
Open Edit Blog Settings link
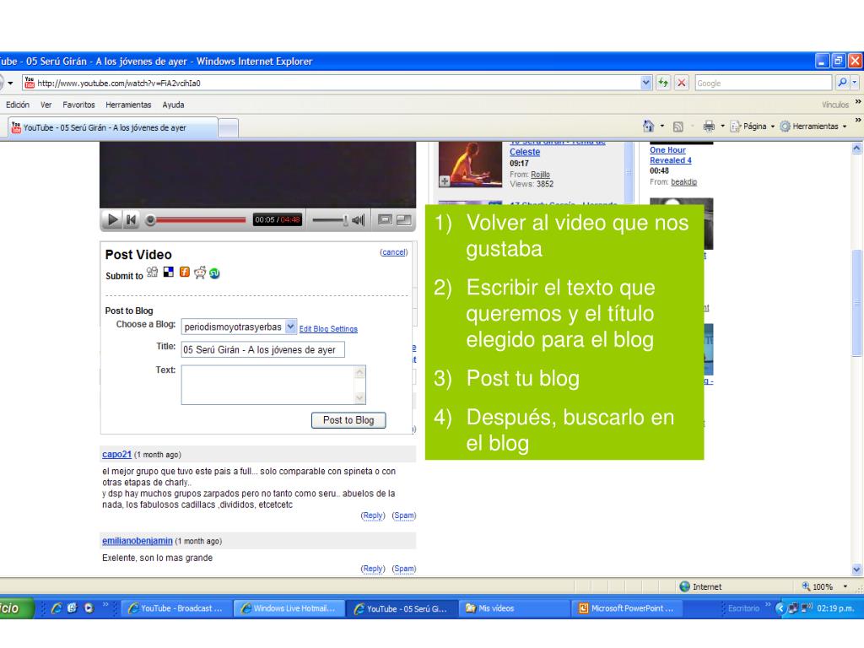328,329
